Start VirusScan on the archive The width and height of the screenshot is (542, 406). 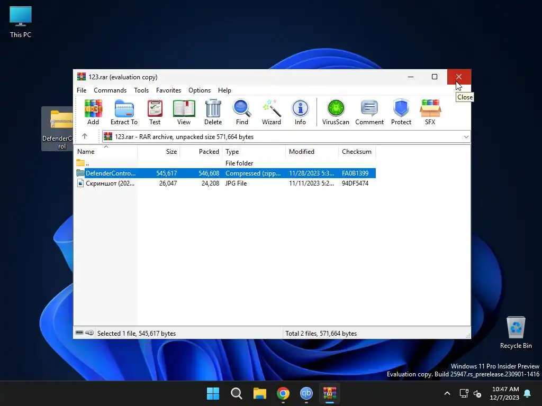[336, 112]
